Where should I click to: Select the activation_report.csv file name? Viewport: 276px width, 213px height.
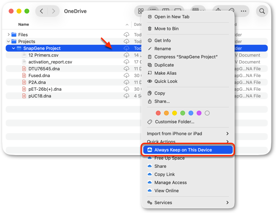[x=50, y=62]
